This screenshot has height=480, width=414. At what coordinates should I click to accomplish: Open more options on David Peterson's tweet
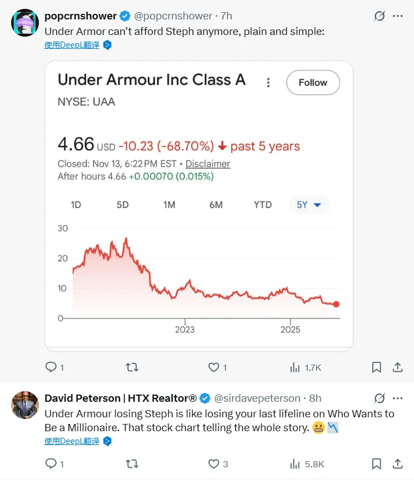point(398,398)
